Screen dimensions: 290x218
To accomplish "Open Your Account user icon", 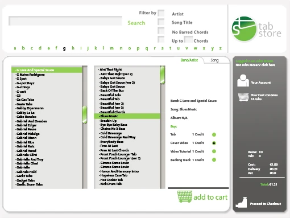I will [243, 80].
